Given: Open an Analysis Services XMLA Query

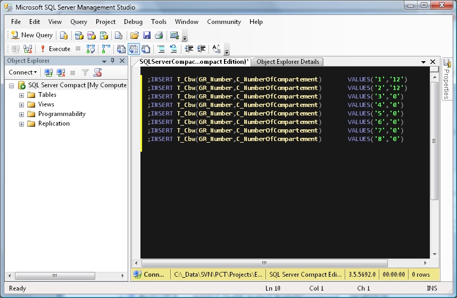Looking at the screenshot, I should click(x=104, y=35).
